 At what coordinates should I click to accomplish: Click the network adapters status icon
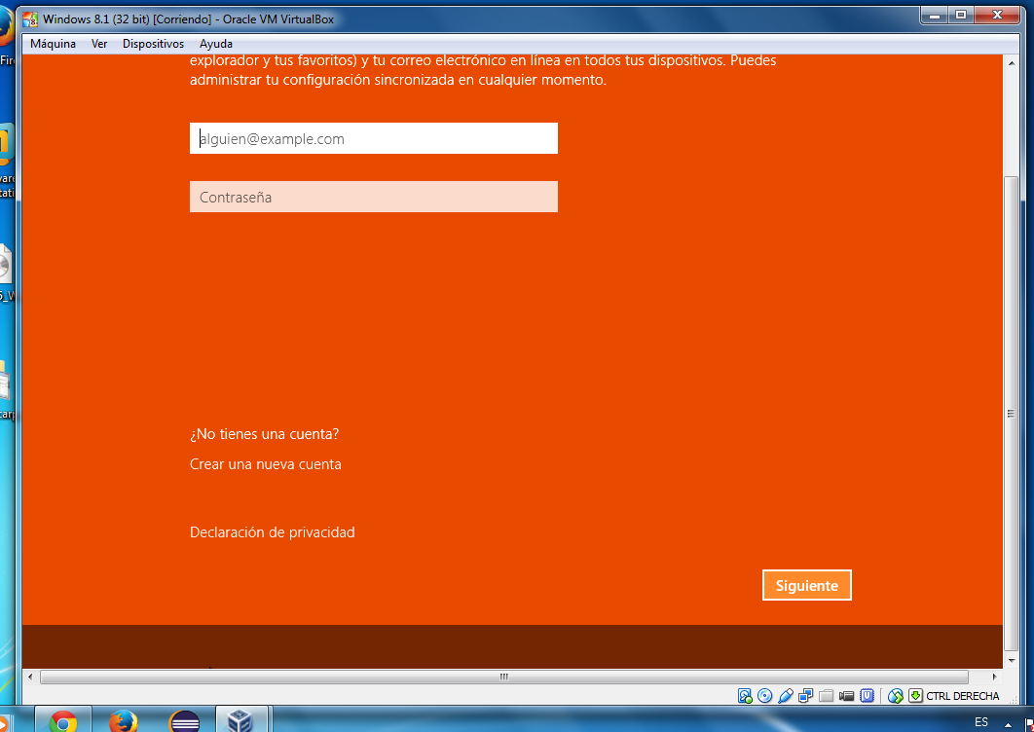click(805, 696)
